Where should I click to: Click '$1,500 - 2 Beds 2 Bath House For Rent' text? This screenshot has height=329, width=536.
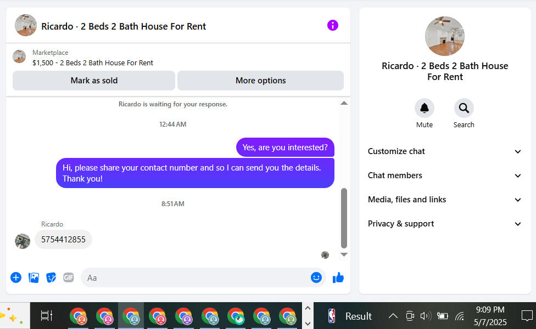pos(93,63)
